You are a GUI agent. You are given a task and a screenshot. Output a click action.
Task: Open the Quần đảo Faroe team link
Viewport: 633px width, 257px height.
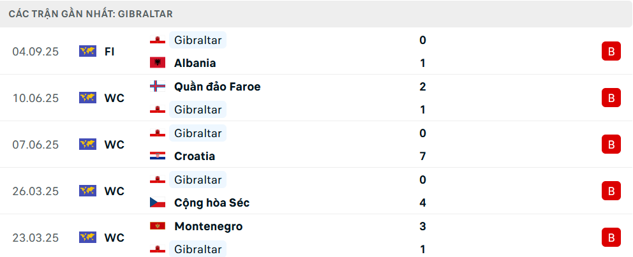point(217,87)
